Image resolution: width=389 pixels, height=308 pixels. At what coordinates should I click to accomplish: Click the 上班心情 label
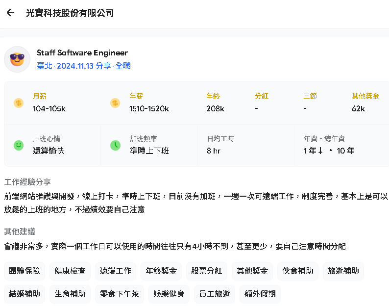click(x=47, y=139)
